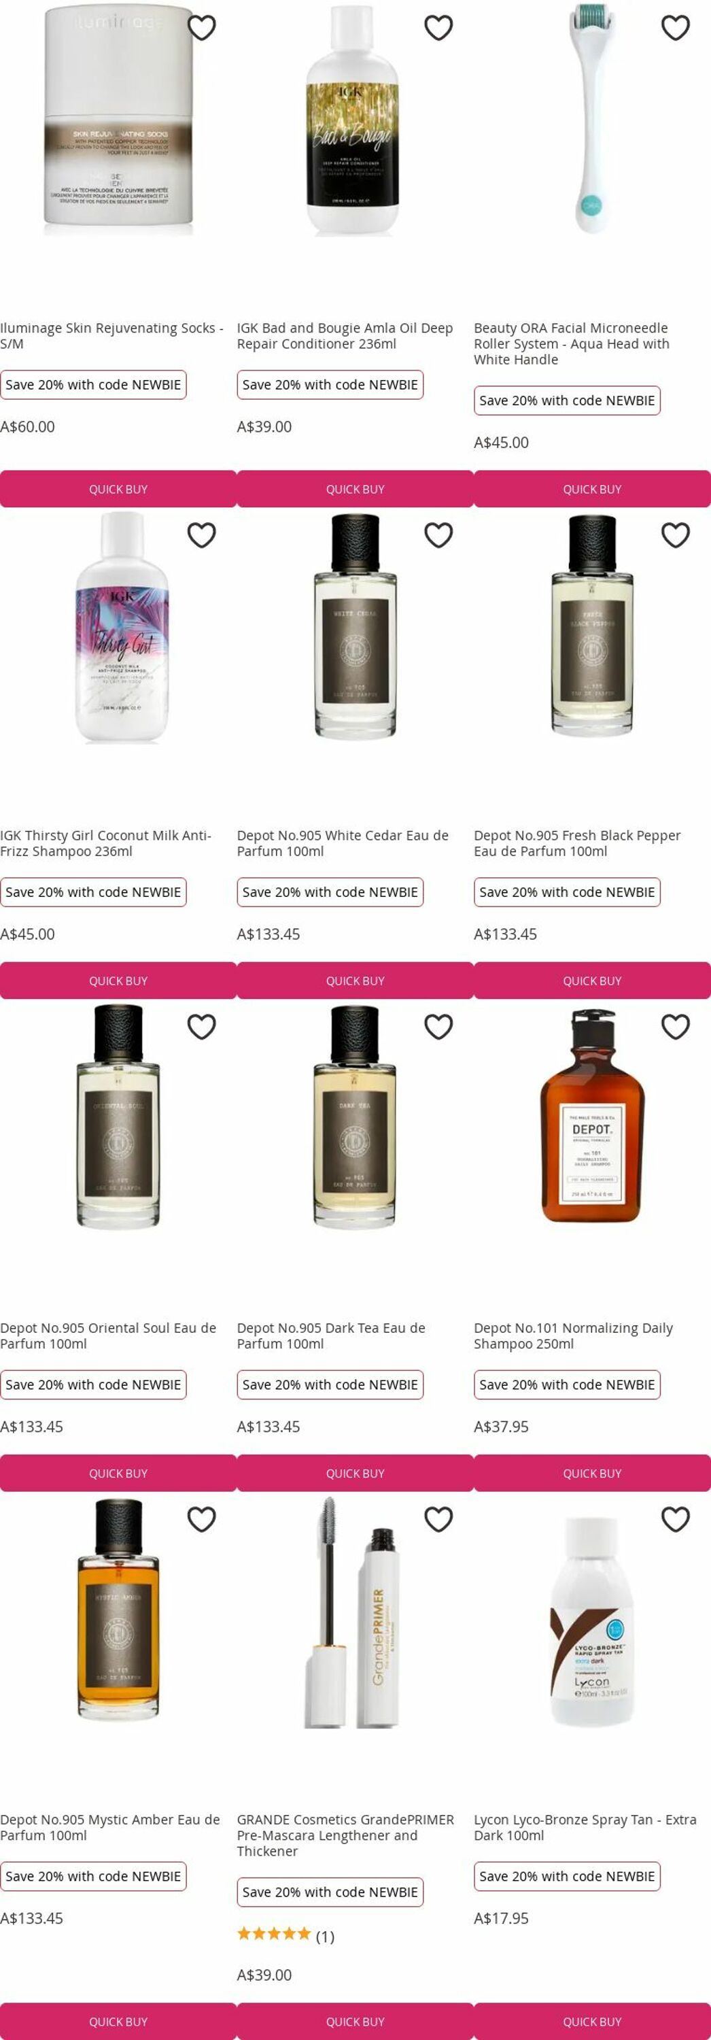Wishlist the Beauty ORA Microneedle Roller heart
The height and width of the screenshot is (2040, 711).
pyautogui.click(x=674, y=28)
